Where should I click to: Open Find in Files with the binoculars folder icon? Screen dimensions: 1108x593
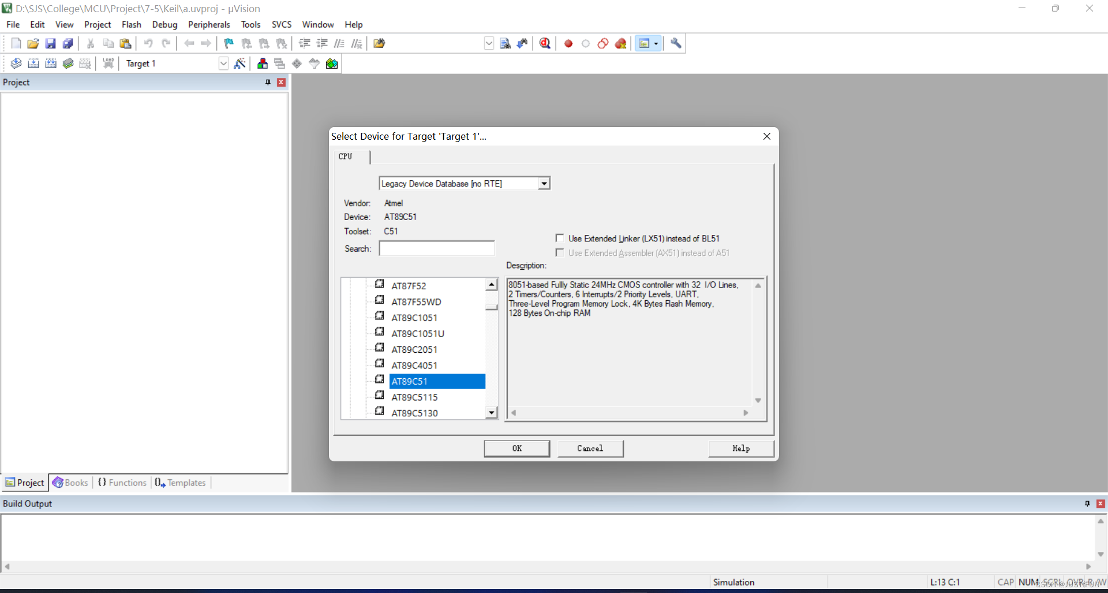[x=379, y=43]
